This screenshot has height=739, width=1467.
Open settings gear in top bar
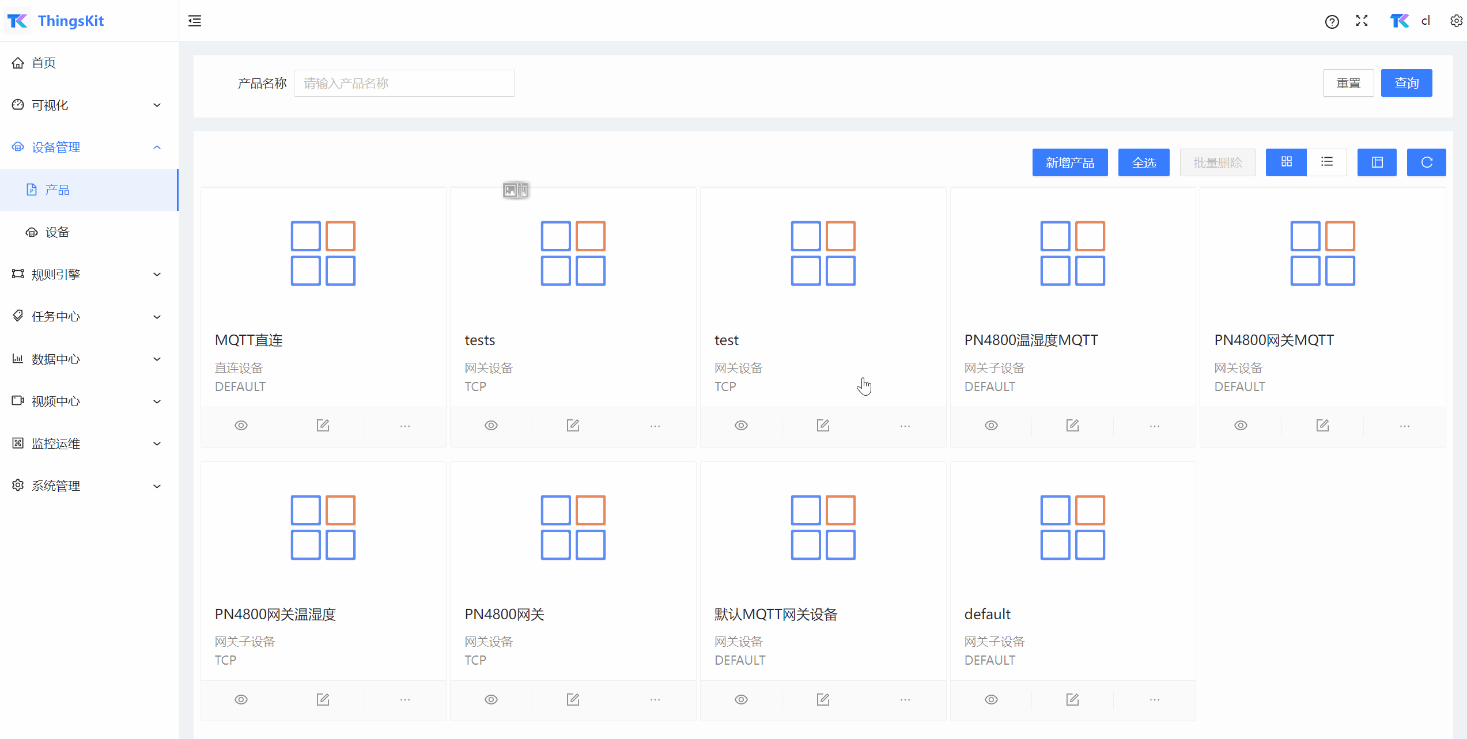pos(1456,21)
